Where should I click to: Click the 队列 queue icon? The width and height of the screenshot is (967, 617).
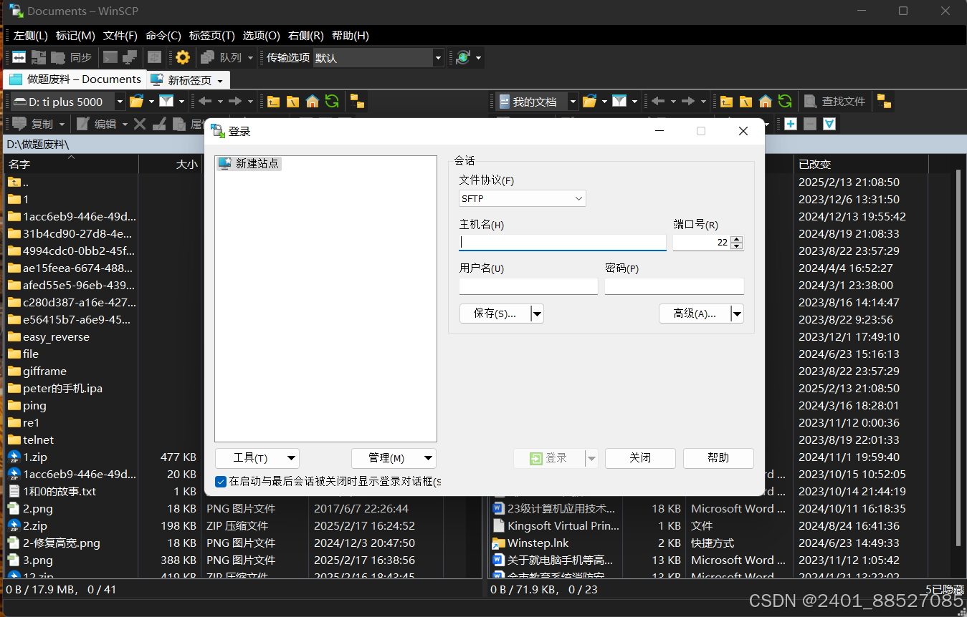(208, 58)
